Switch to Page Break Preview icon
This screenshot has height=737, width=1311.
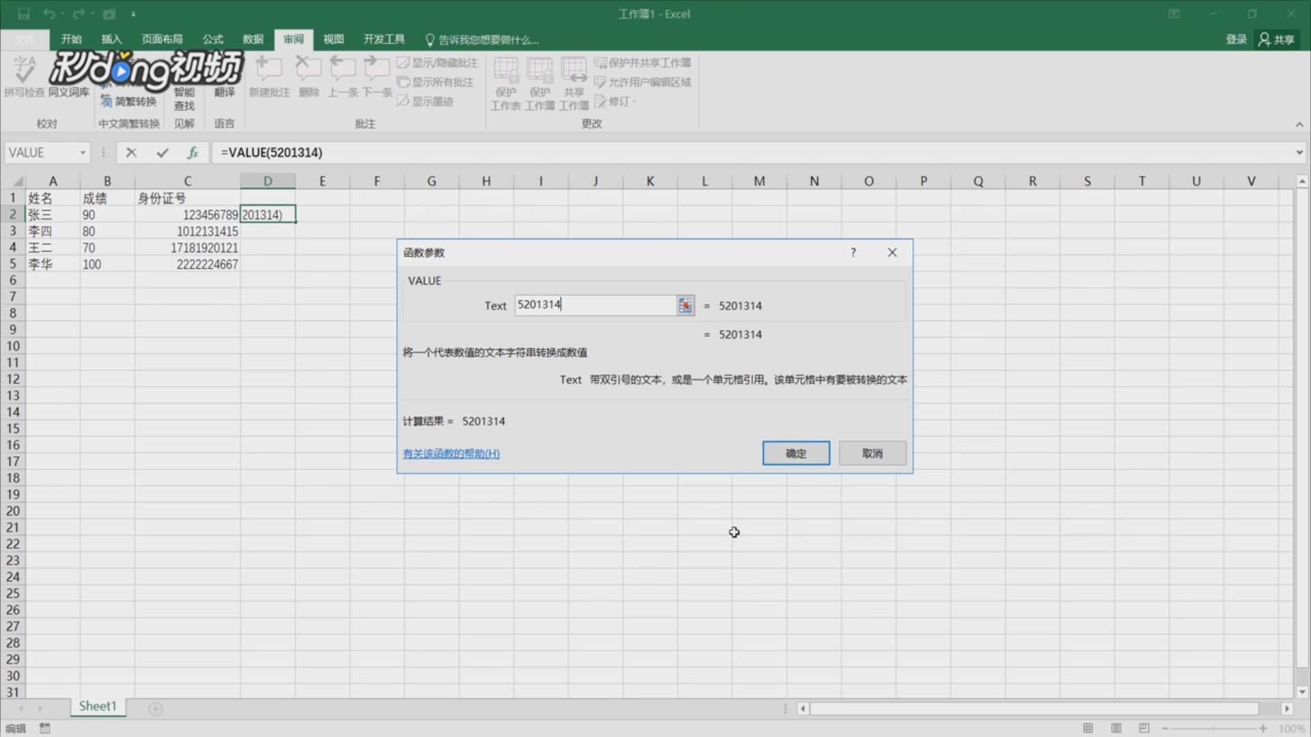pos(1144,728)
